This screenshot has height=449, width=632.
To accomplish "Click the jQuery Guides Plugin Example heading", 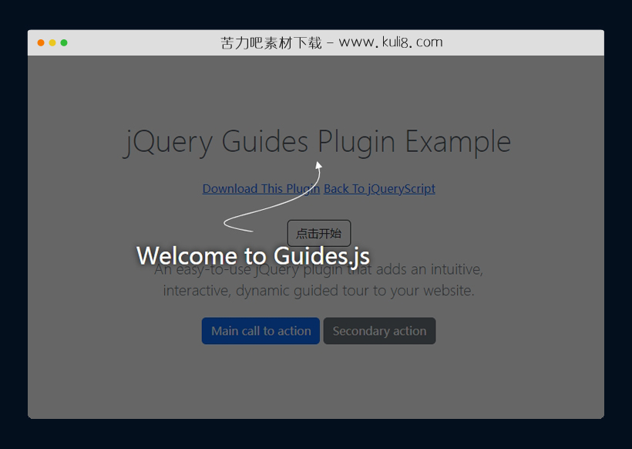I will point(317,142).
